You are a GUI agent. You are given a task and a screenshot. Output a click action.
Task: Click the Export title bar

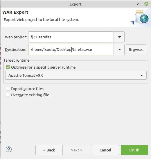pos(75,4)
